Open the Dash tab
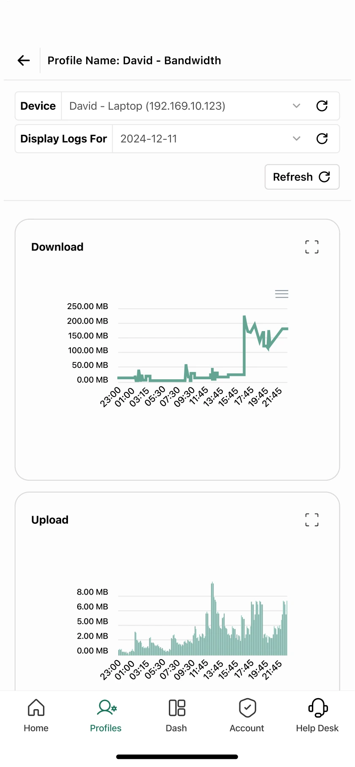The image size is (355, 767). pos(176,715)
